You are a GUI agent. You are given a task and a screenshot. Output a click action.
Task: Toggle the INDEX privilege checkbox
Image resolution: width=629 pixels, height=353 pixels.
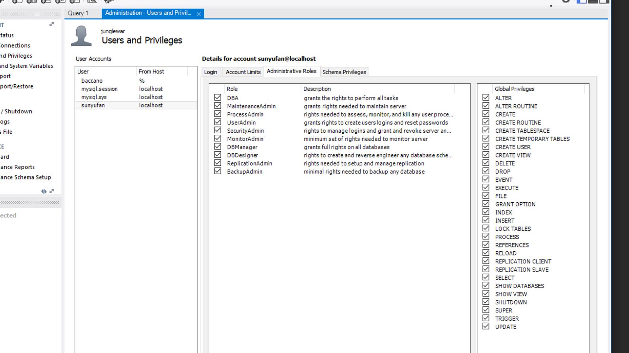click(486, 212)
